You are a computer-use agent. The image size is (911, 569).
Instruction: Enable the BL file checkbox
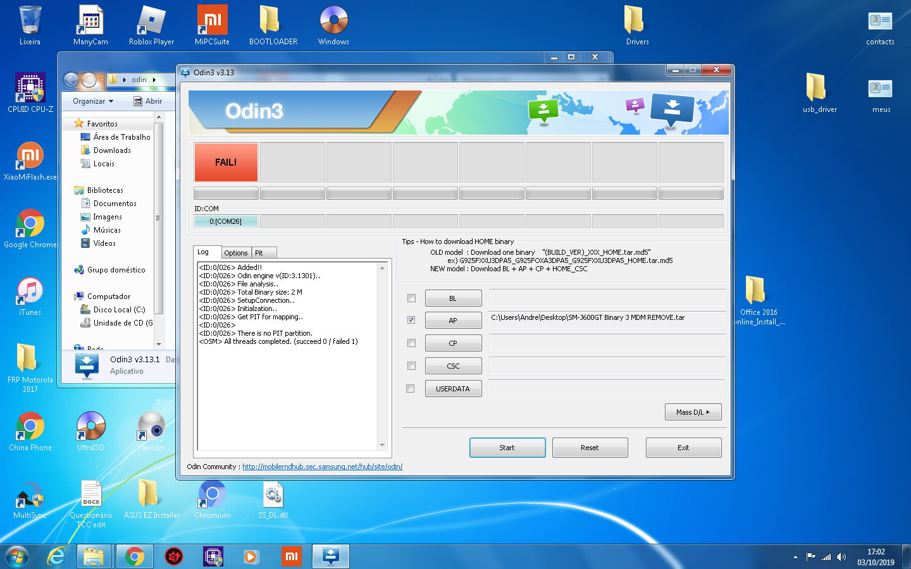tap(411, 298)
